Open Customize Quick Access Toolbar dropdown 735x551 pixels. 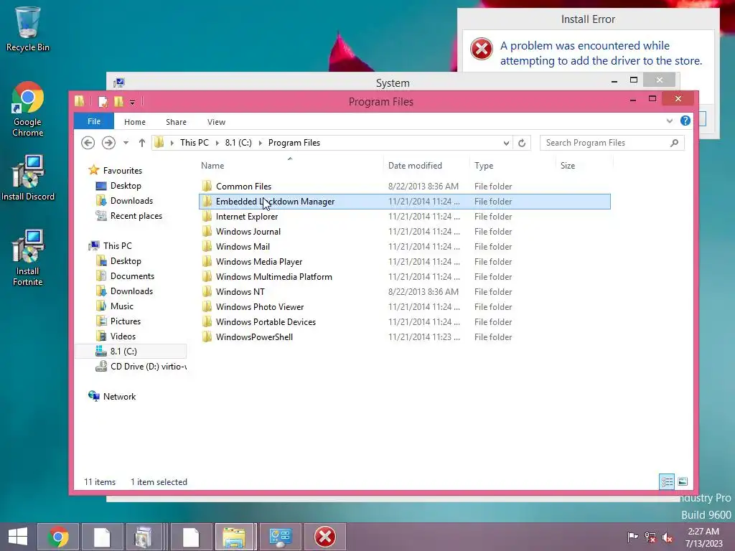(x=132, y=102)
